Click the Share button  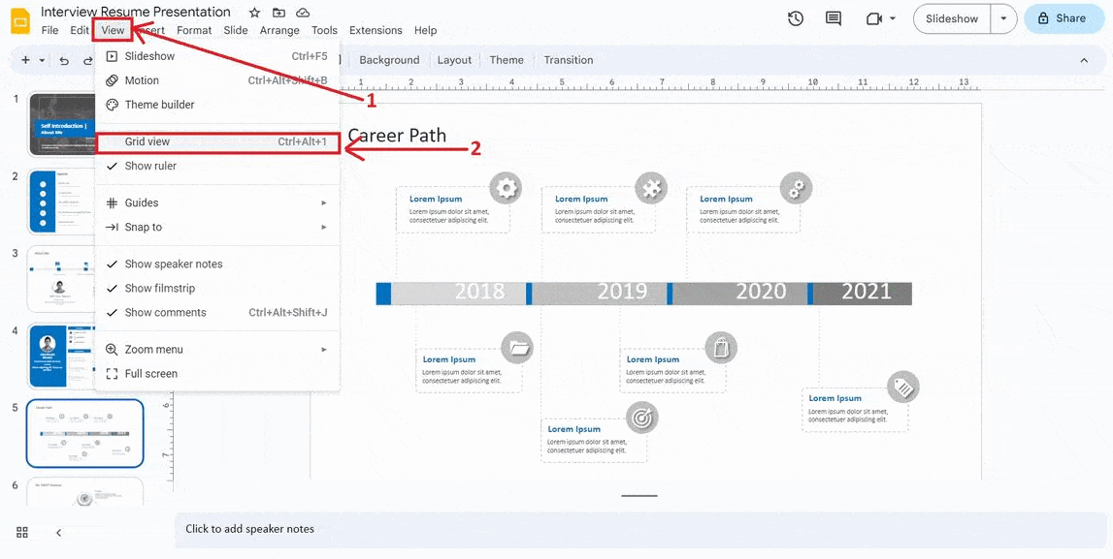[x=1064, y=18]
